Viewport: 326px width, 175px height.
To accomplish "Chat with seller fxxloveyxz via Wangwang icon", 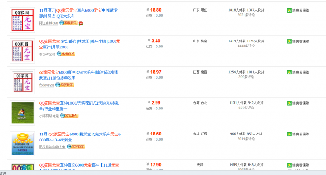I will 65,85.
